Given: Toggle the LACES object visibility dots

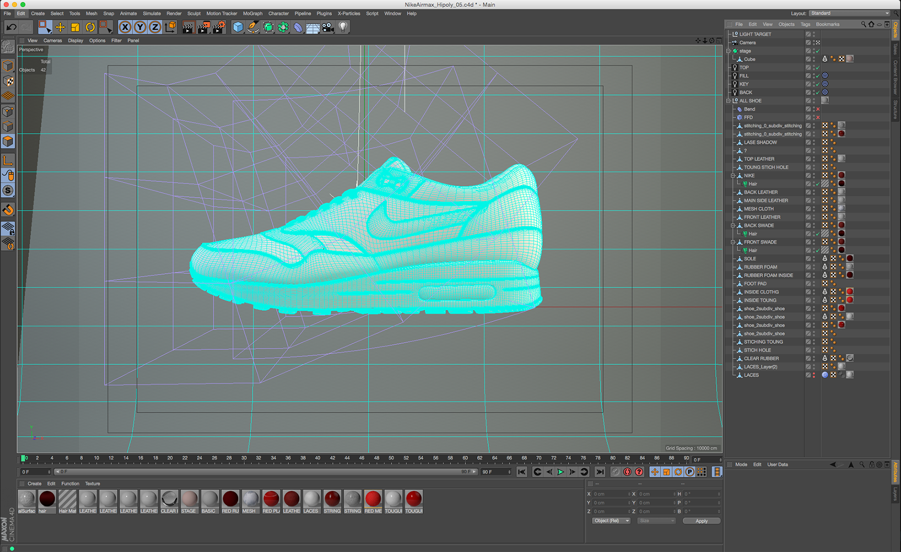Looking at the screenshot, I should (x=814, y=375).
